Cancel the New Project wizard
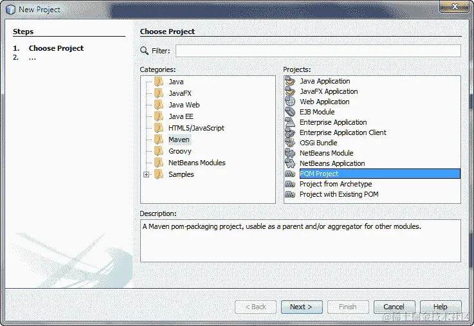474x326 pixels. (394, 307)
